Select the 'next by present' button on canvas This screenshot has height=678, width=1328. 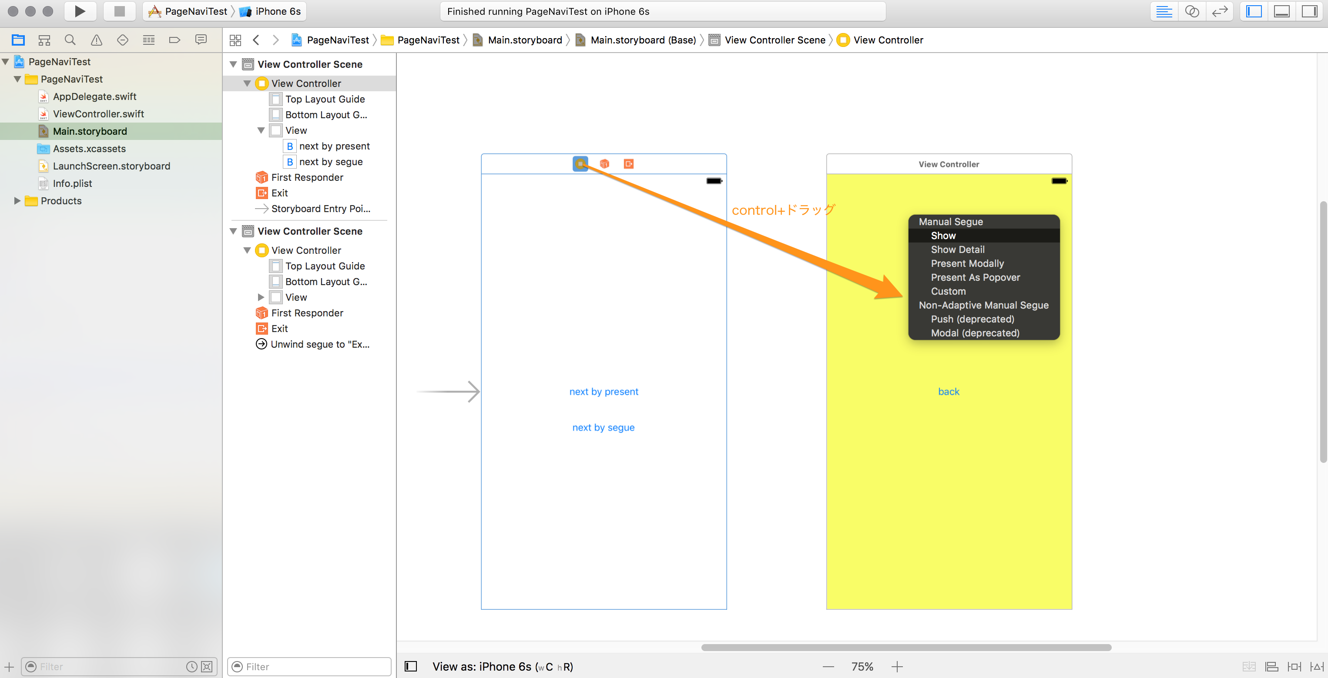tap(604, 392)
